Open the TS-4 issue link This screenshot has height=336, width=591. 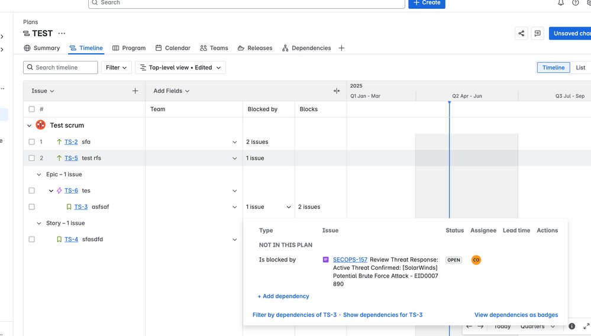[71, 239]
